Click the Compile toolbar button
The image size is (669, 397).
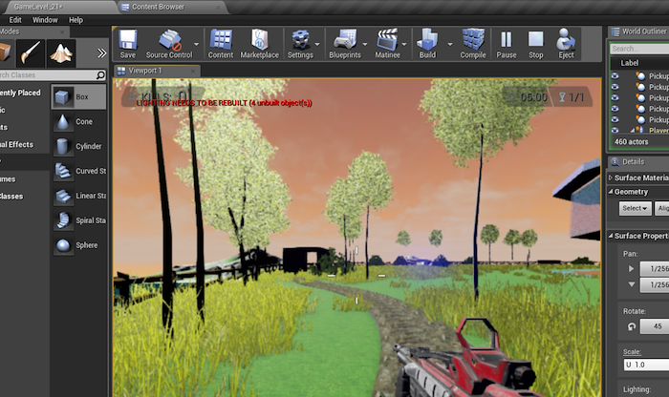tap(473, 44)
